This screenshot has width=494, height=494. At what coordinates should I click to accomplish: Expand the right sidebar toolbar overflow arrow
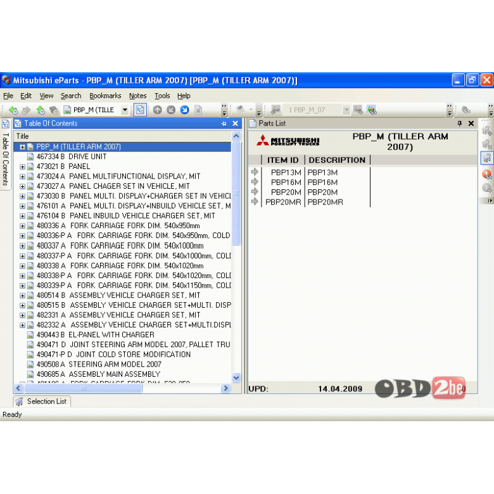point(490,201)
